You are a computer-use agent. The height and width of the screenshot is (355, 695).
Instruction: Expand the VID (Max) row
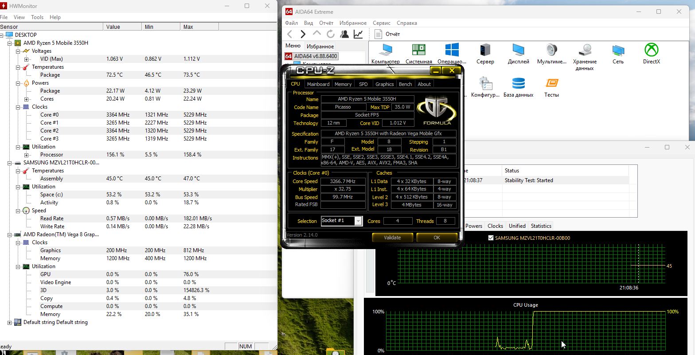[26, 59]
